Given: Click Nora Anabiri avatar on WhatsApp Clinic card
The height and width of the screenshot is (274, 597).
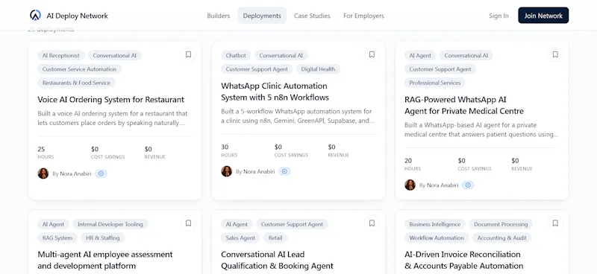Looking at the screenshot, I should [x=227, y=171].
